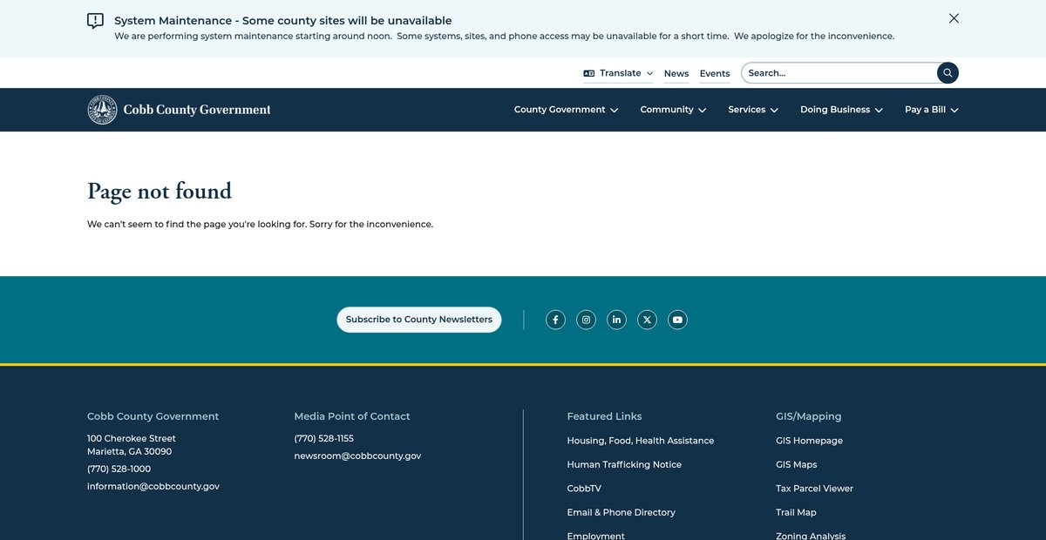1046x540 pixels.
Task: Open the Events link
Action: (x=715, y=74)
